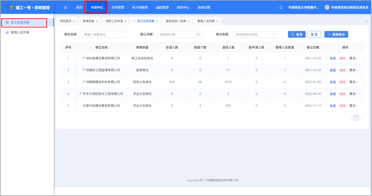The width and height of the screenshot is (372, 196).
Task: Click the calendar icon in 登记日期 field
Action: (198, 34)
